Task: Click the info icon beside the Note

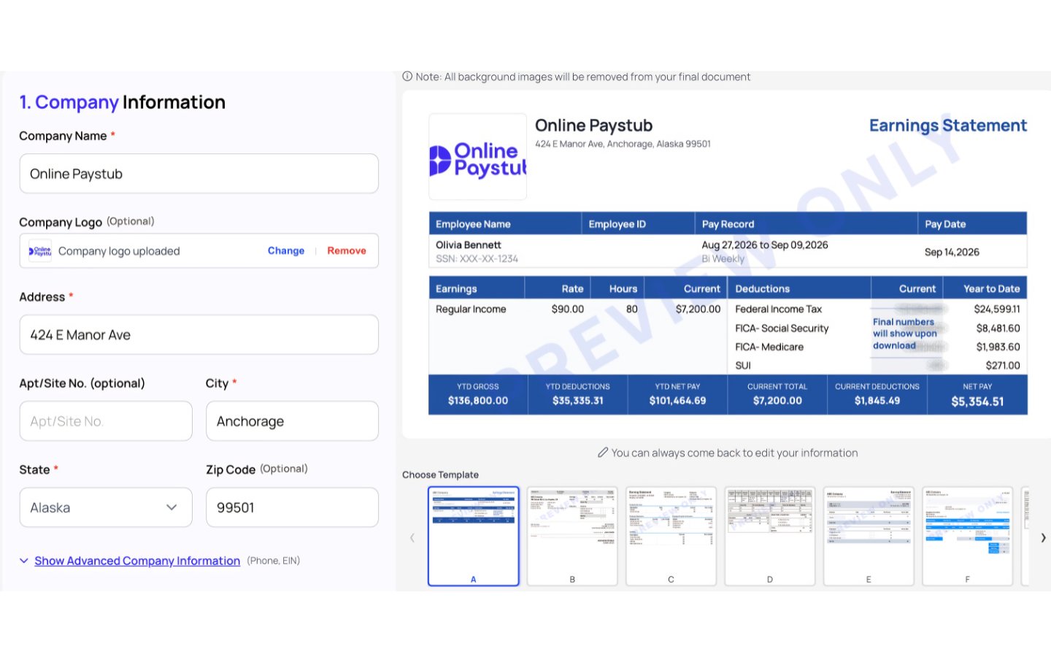Action: click(407, 77)
